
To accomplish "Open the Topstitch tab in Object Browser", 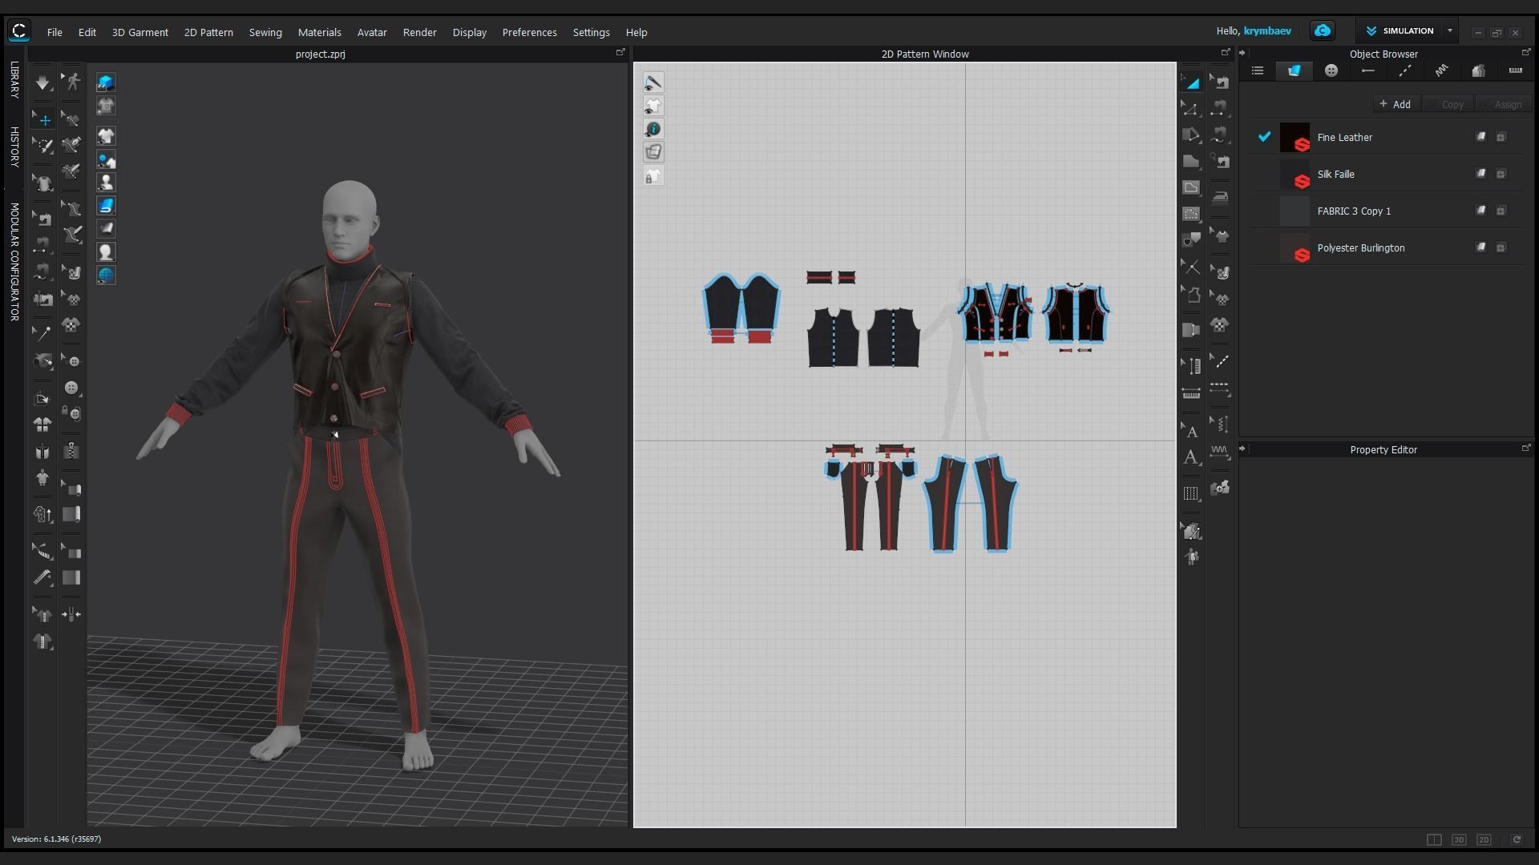I will (1405, 71).
